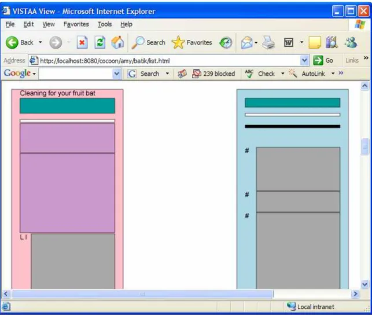Screen dimensions: 372x316
Task: Click horizontal scrollbar right arrow
Action: (x=355, y=294)
